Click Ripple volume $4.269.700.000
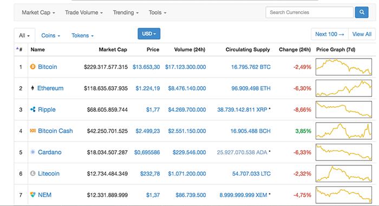The image size is (379, 206). pos(187,110)
